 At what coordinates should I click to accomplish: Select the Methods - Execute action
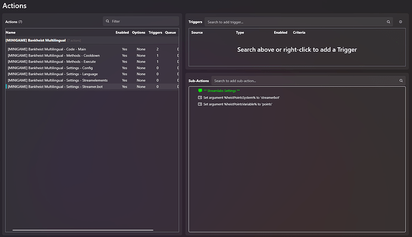[92, 61]
